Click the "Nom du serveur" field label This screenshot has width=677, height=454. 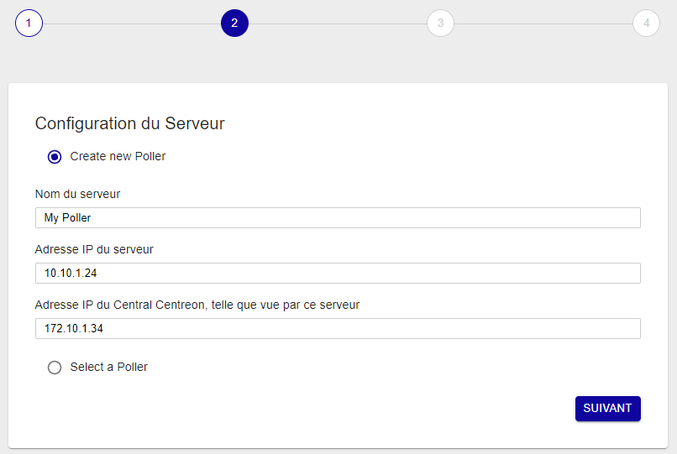pyautogui.click(x=77, y=194)
